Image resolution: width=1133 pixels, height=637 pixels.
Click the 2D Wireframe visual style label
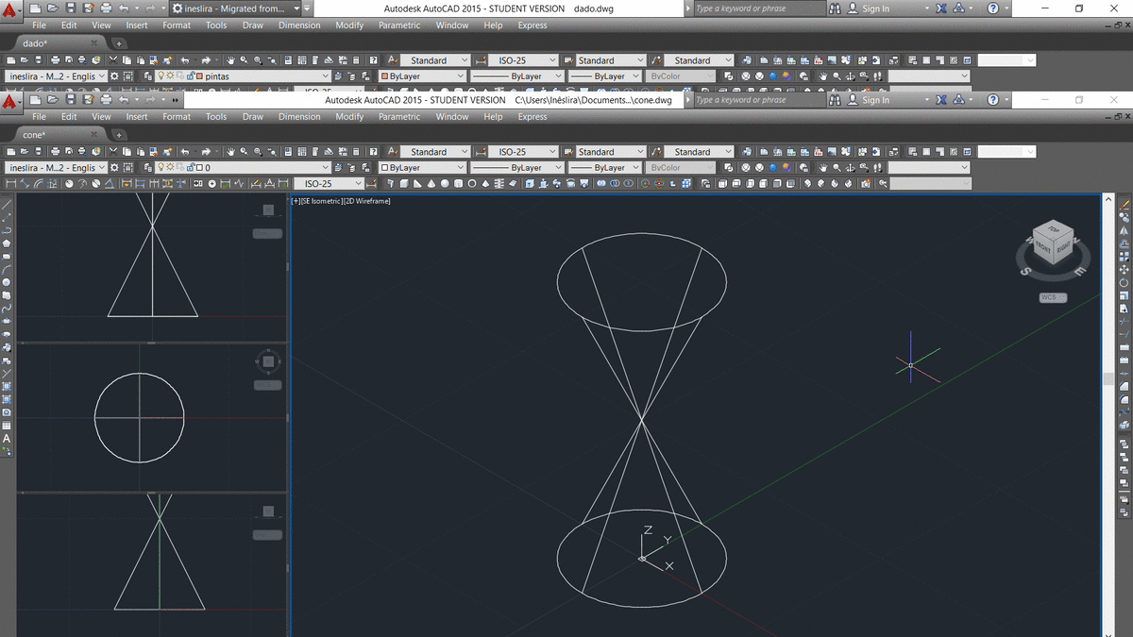(x=366, y=201)
